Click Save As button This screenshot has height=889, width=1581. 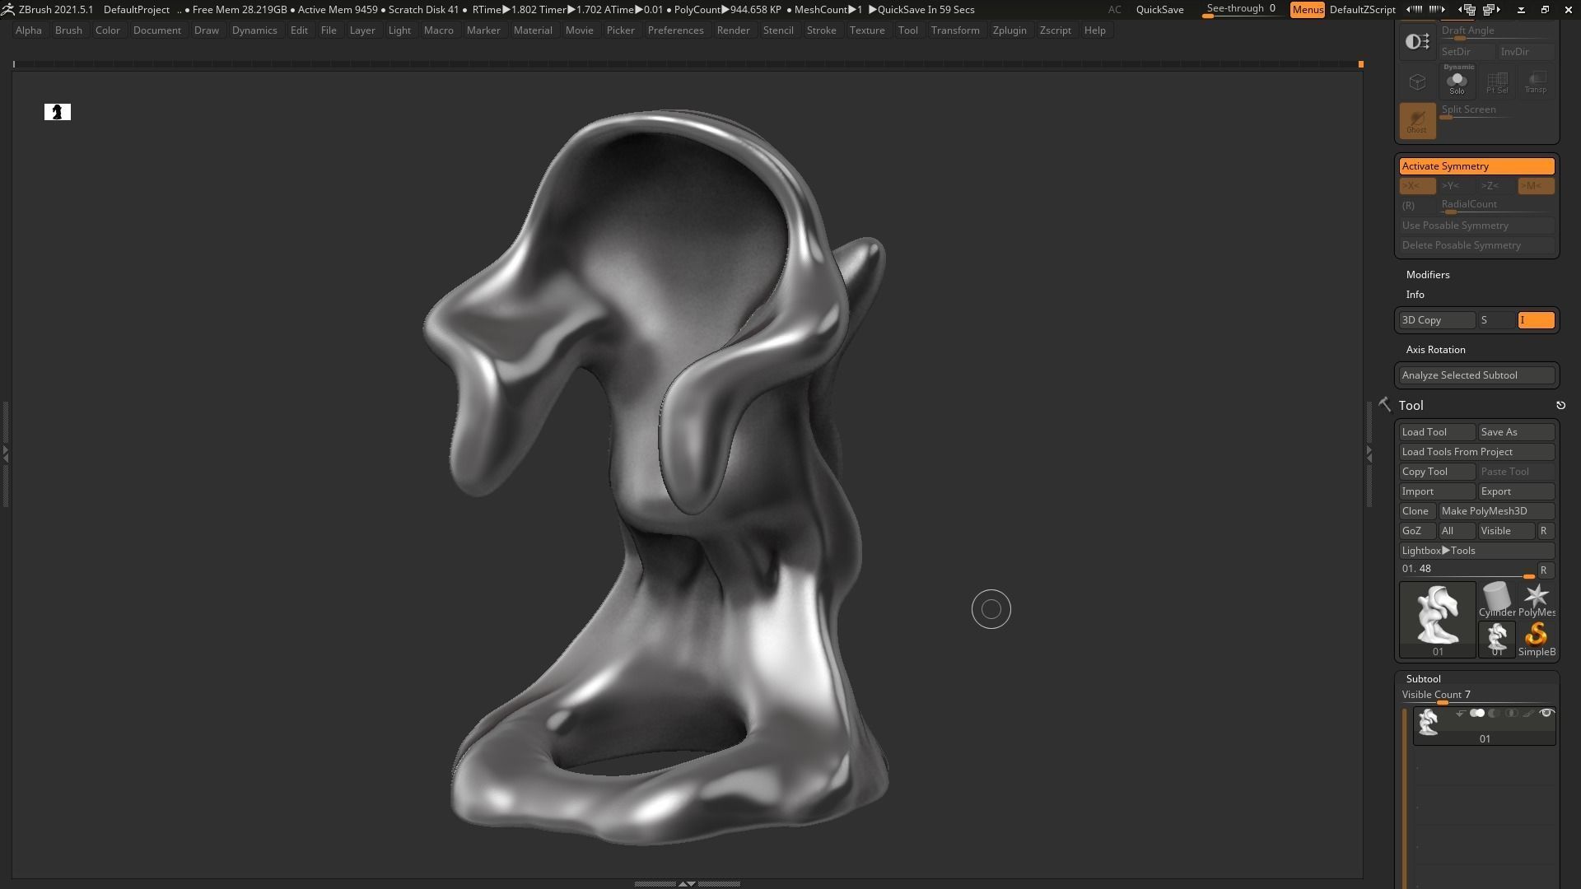[x=1516, y=432]
